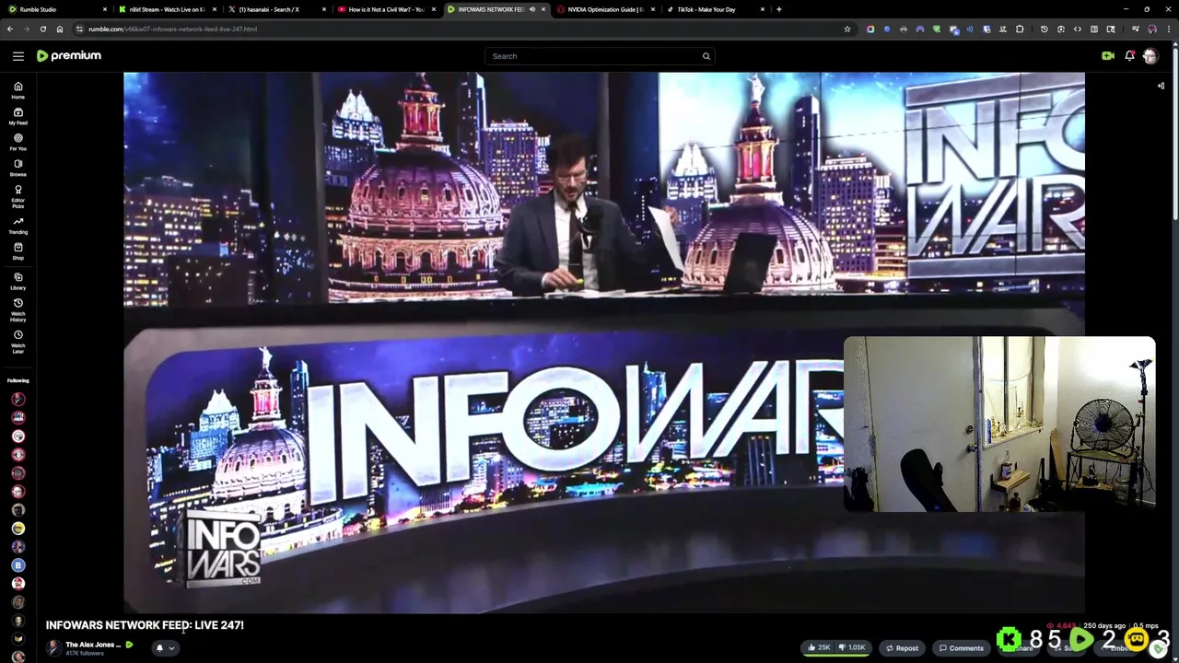Click the Infowars live video player

click(x=603, y=342)
